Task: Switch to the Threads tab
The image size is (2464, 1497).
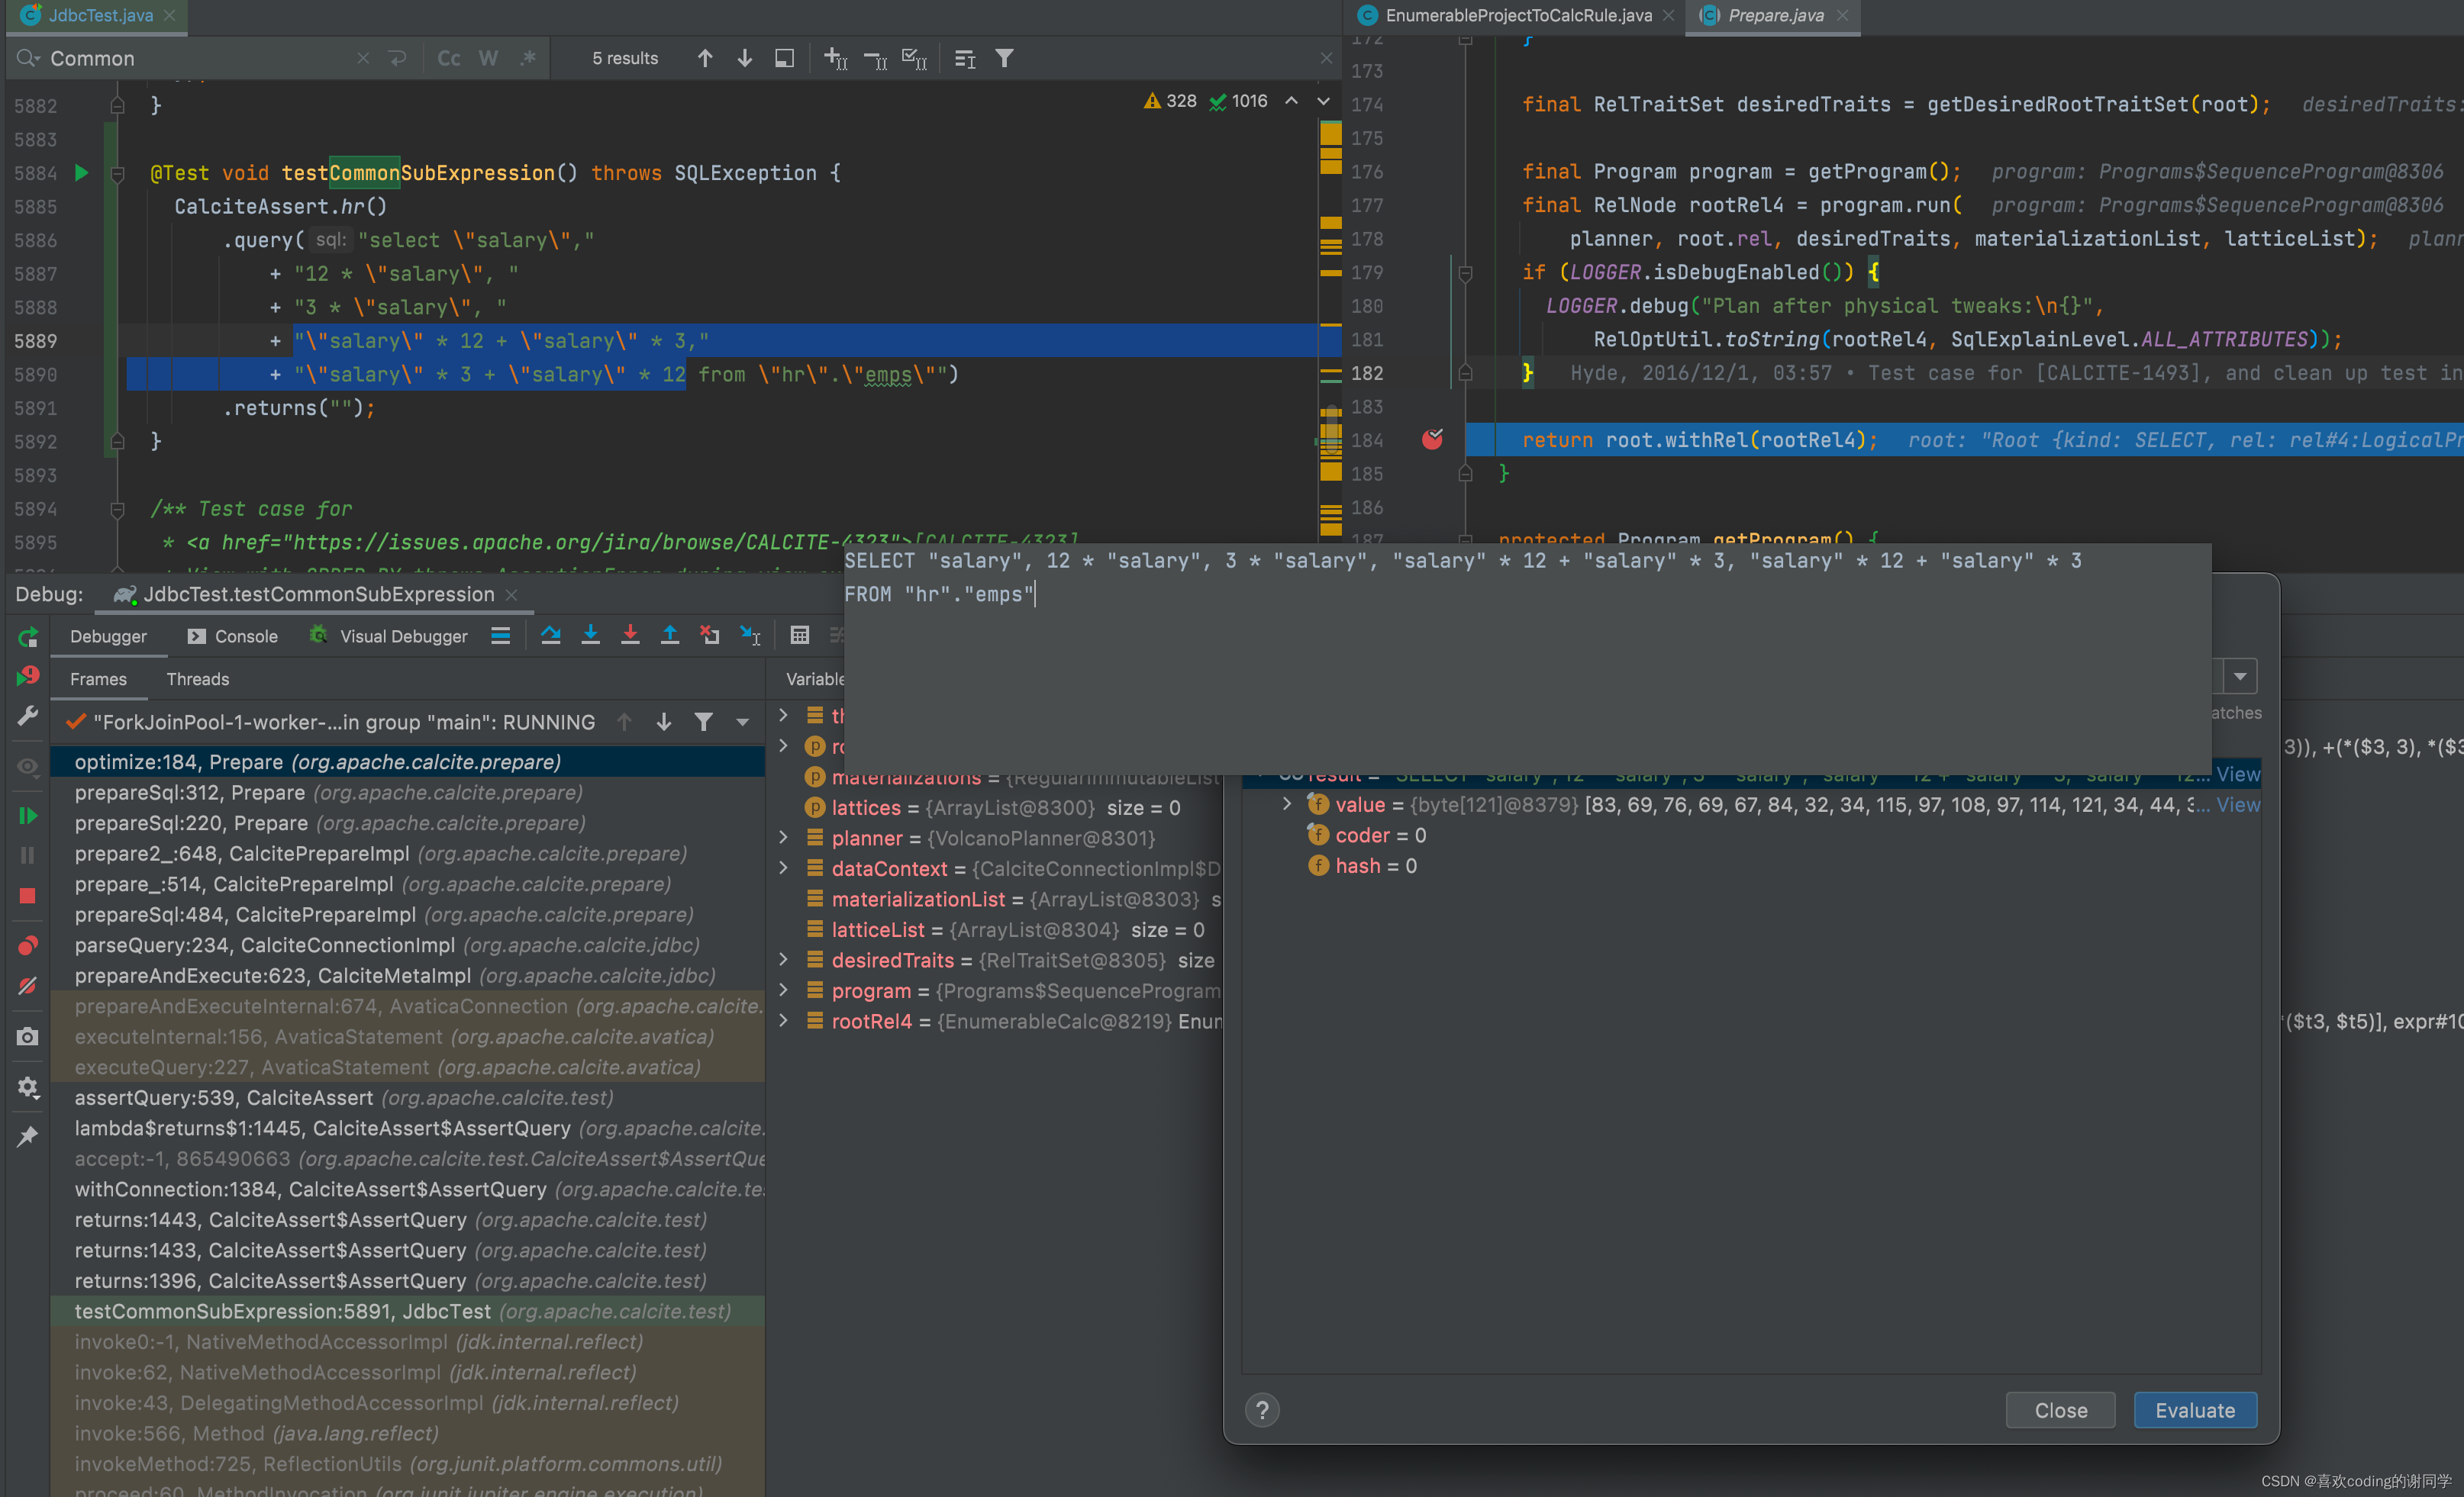Action: [x=197, y=680]
